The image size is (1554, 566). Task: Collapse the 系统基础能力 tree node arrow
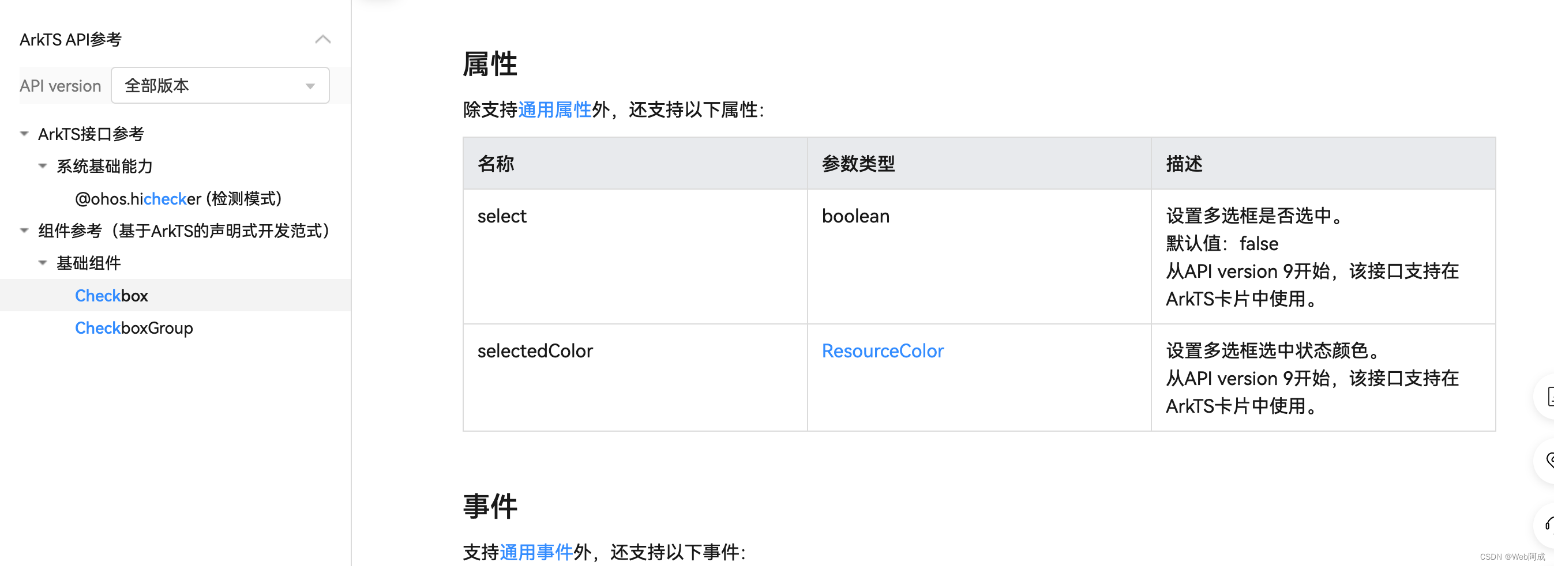pyautogui.click(x=43, y=166)
